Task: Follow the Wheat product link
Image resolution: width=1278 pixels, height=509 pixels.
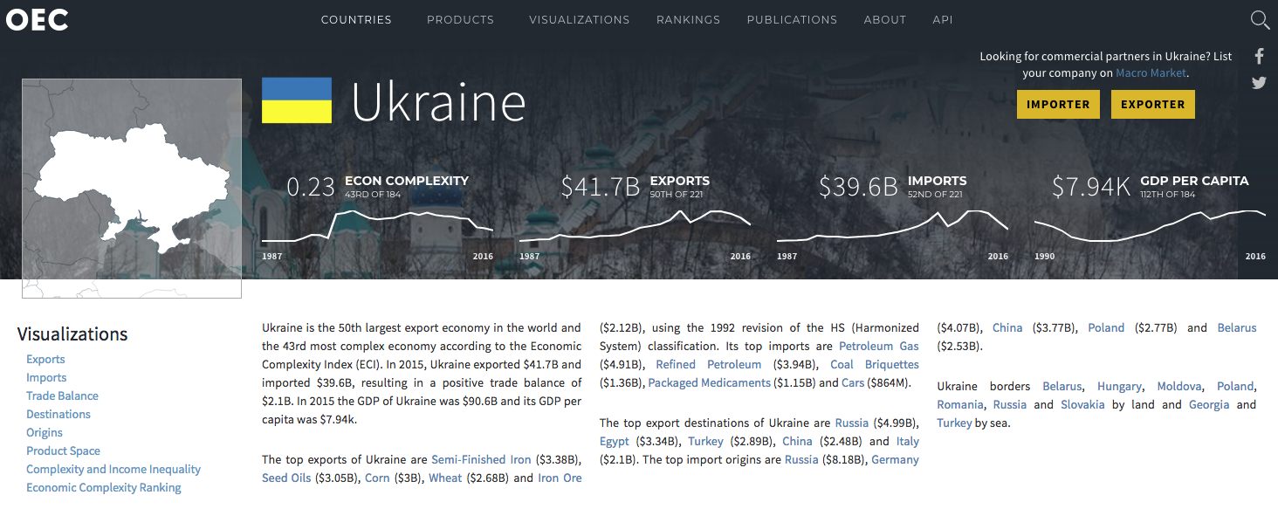Action: click(x=445, y=478)
